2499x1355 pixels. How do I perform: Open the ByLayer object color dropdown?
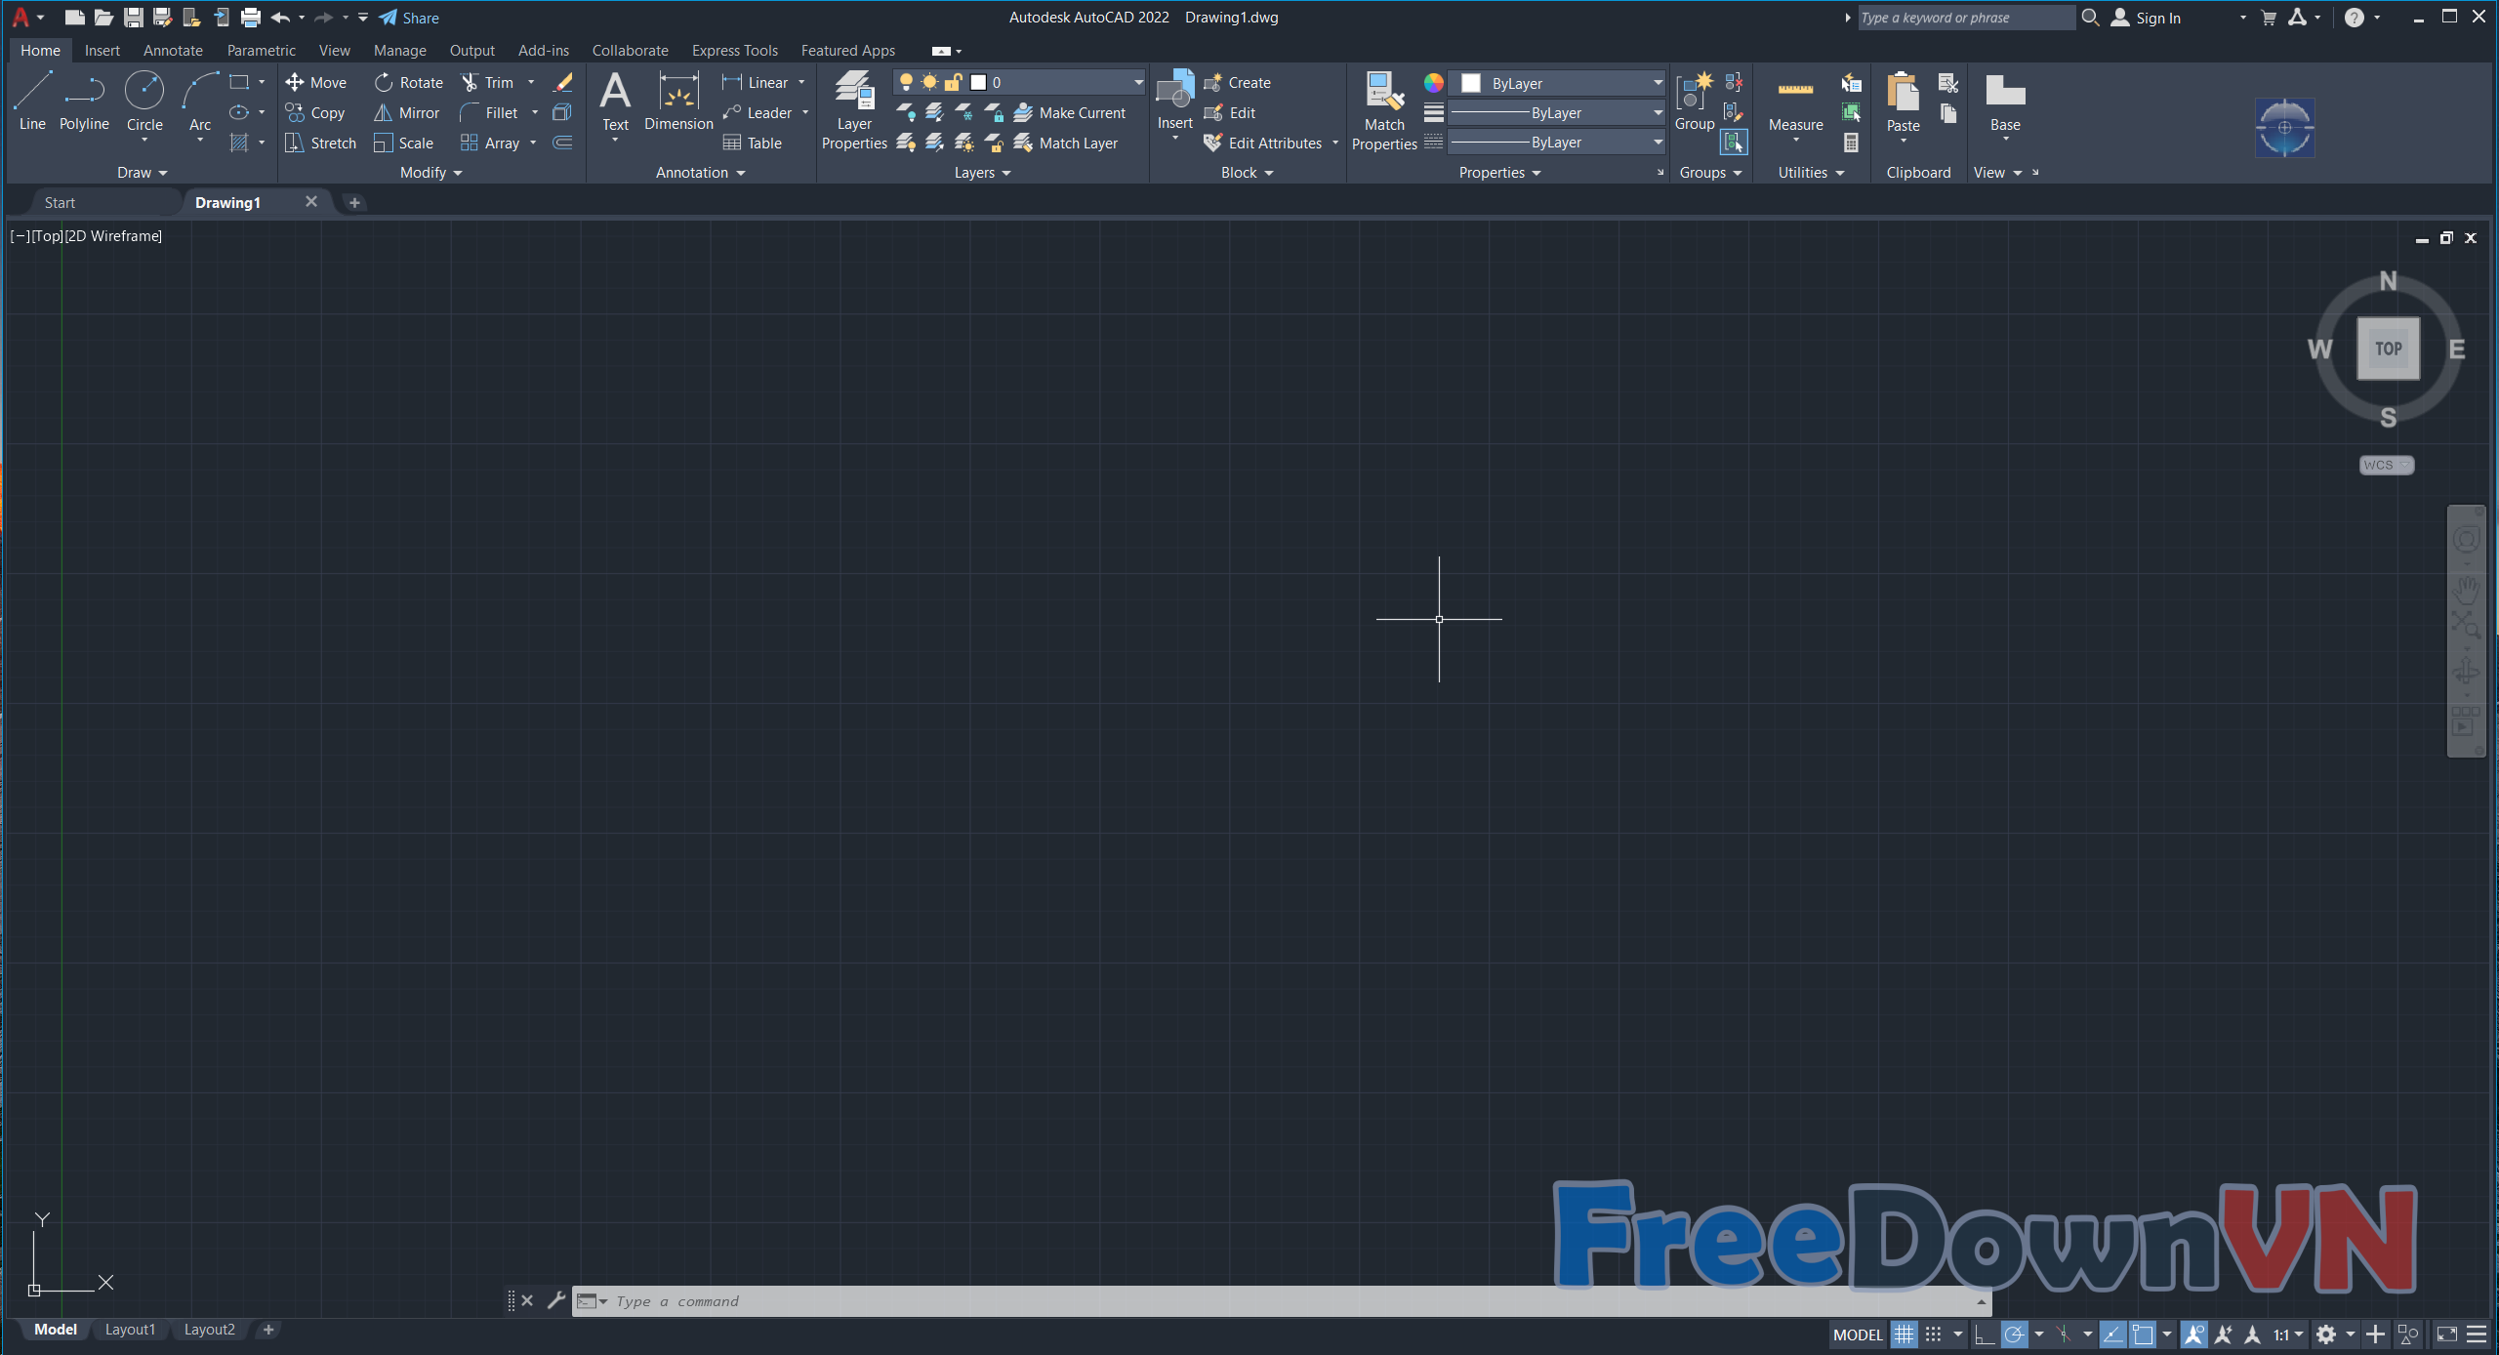click(x=1658, y=83)
